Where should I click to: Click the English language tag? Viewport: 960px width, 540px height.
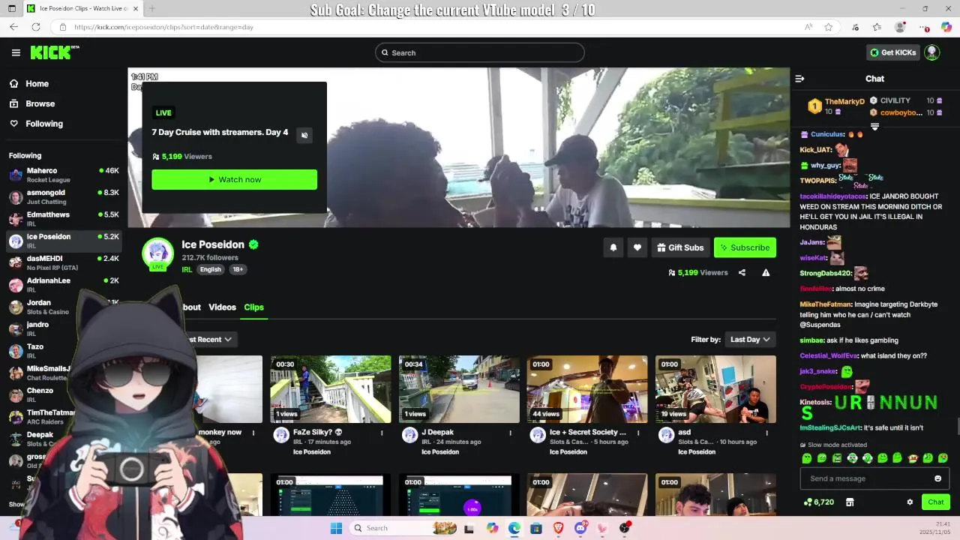(x=211, y=269)
